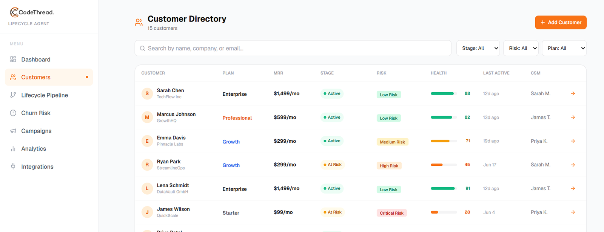Expand the Stage: All dropdown
604x232 pixels.
coord(478,48)
